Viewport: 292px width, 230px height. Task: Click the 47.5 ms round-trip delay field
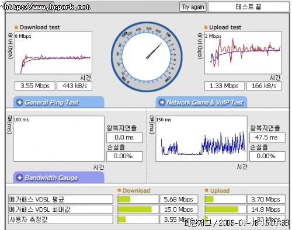click(267, 138)
